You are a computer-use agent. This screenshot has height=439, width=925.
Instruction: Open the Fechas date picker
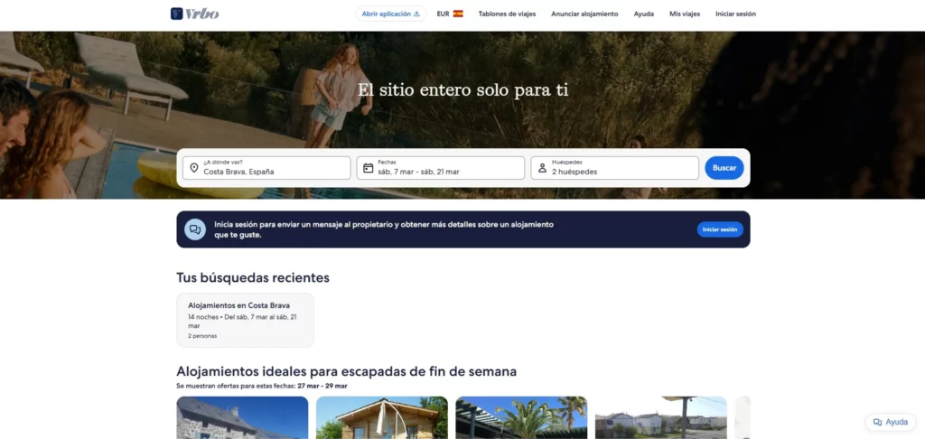tap(441, 168)
